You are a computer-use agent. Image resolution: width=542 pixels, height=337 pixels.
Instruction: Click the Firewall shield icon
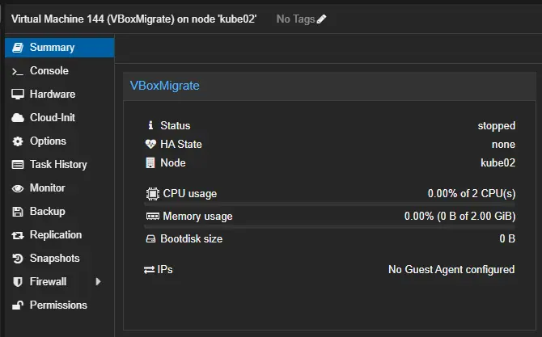tap(18, 282)
